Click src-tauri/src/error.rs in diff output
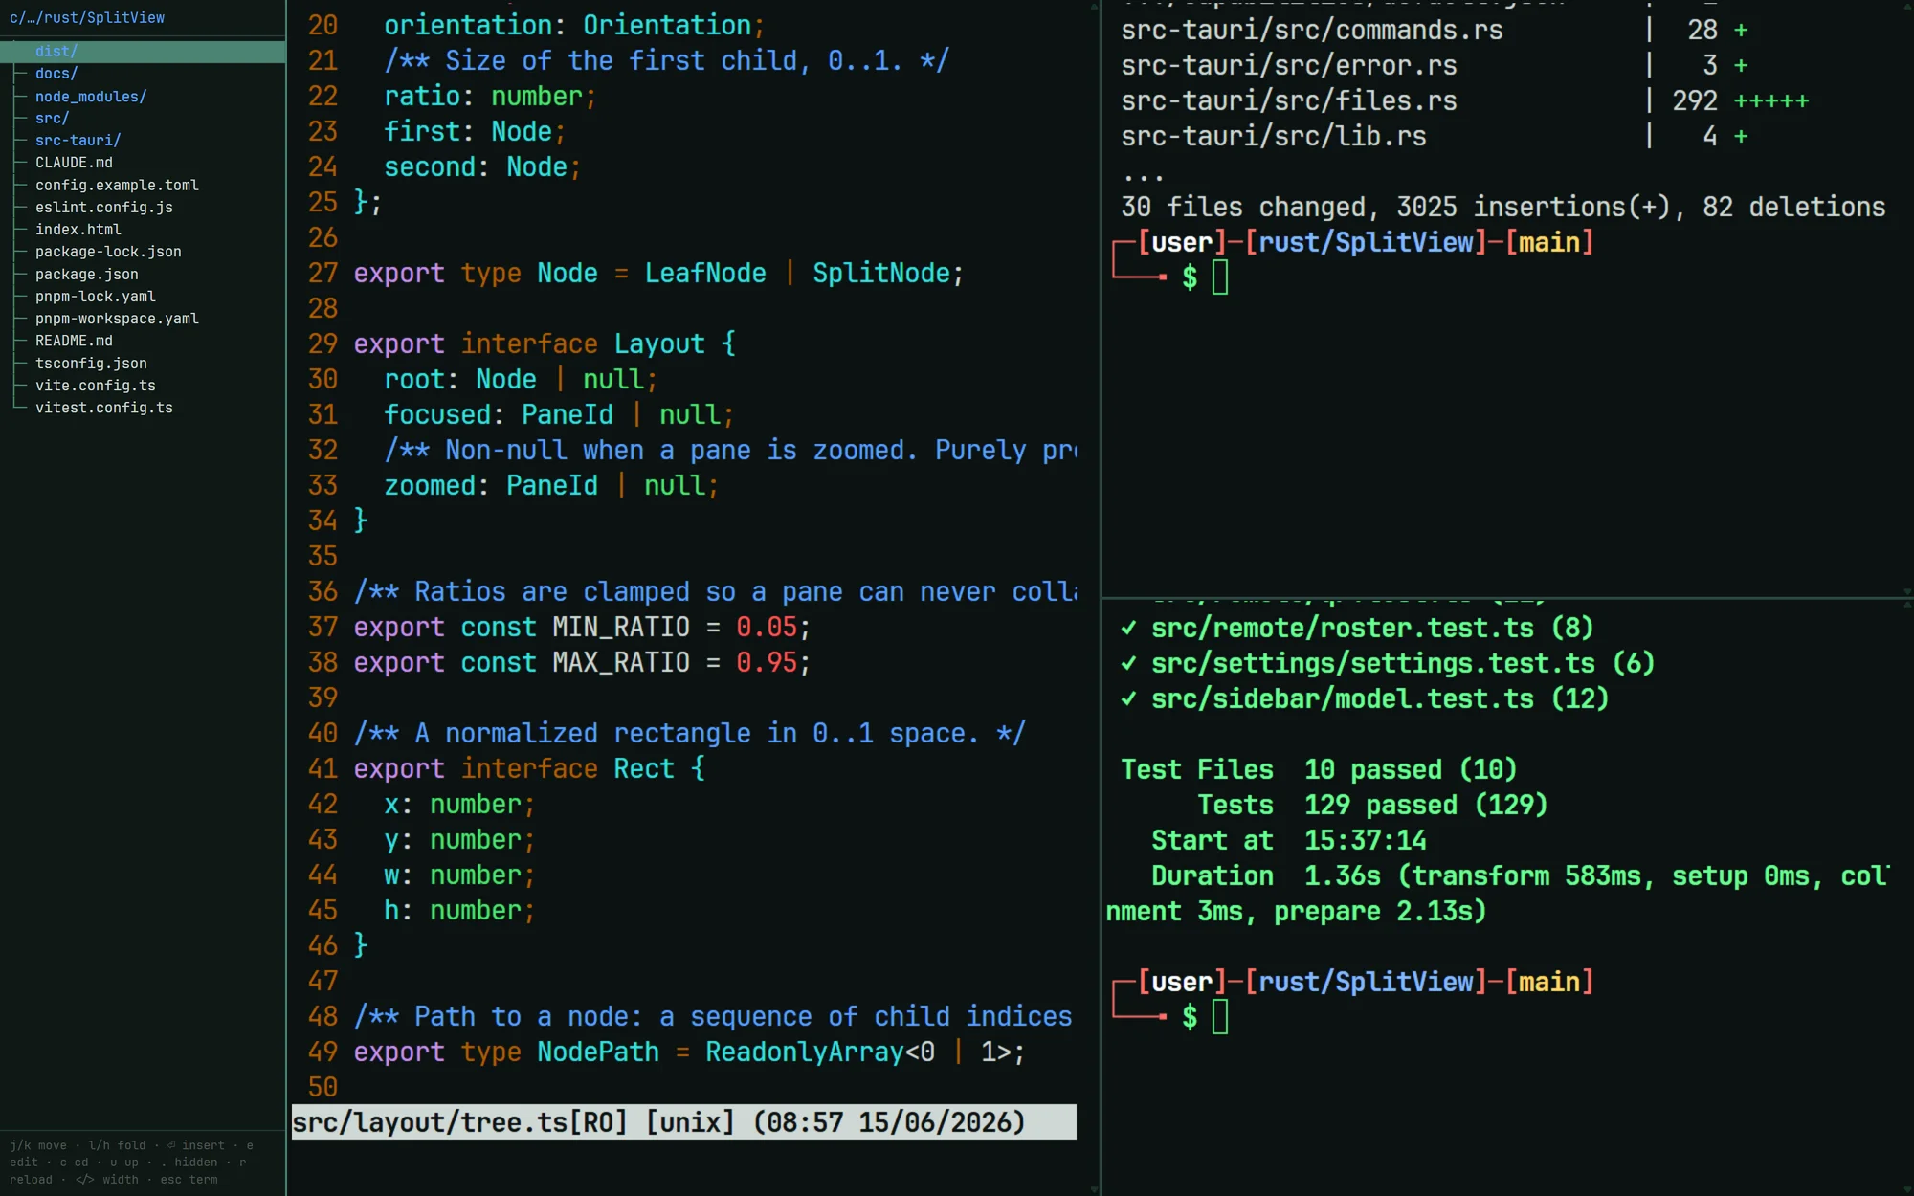The height and width of the screenshot is (1196, 1914). [x=1288, y=66]
